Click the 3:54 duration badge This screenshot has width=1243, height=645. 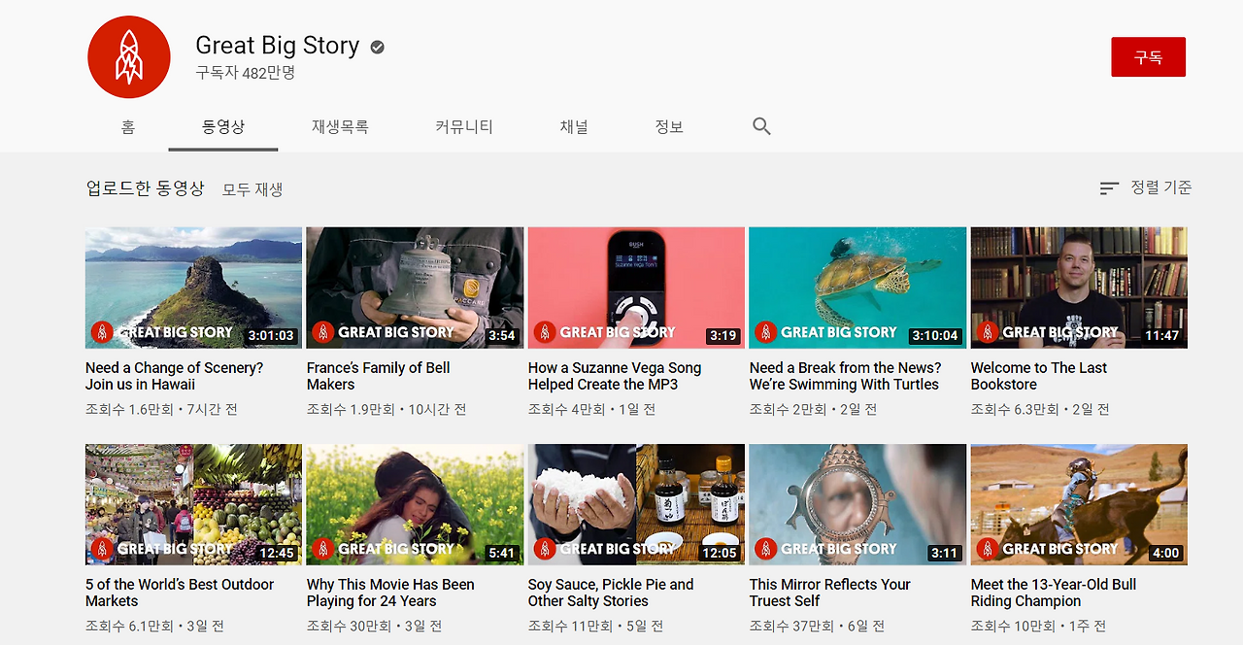[x=501, y=336]
